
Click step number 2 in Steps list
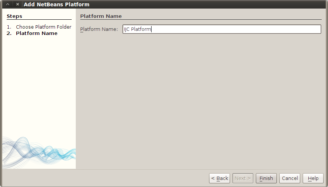point(9,33)
